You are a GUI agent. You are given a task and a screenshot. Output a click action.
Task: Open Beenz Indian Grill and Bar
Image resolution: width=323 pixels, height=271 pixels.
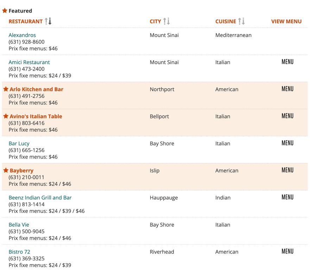40,198
